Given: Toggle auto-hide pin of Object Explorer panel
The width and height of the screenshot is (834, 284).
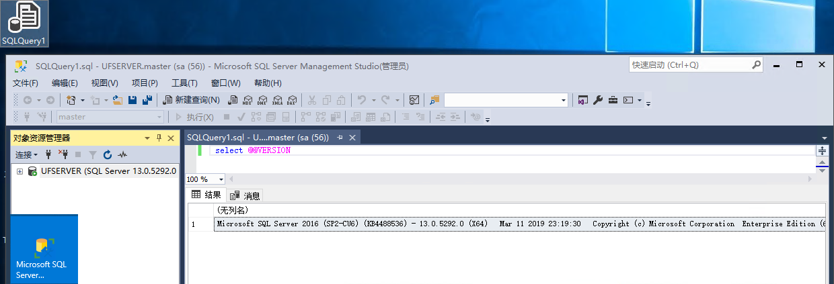Looking at the screenshot, I should point(159,138).
